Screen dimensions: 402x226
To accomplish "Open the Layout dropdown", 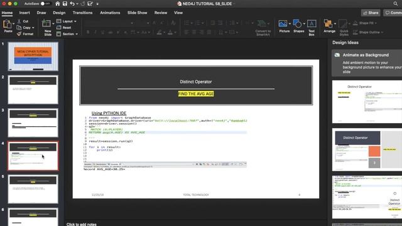I will (67, 21).
